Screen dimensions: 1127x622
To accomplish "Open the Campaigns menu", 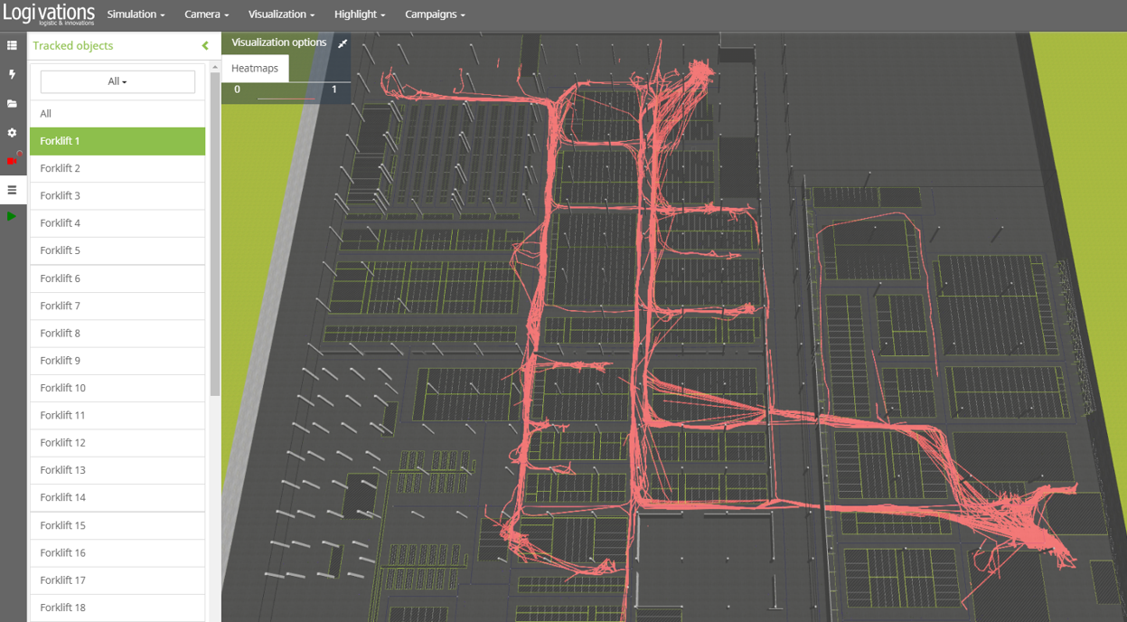I will [x=435, y=14].
